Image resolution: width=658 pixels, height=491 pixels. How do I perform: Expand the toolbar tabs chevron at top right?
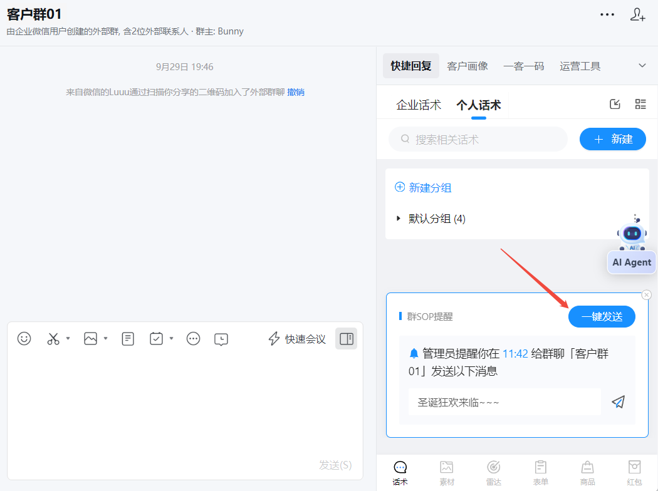[x=642, y=66]
